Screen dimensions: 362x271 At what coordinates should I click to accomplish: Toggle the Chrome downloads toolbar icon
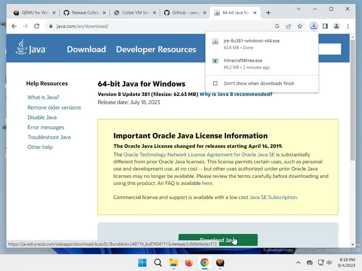click(x=314, y=26)
